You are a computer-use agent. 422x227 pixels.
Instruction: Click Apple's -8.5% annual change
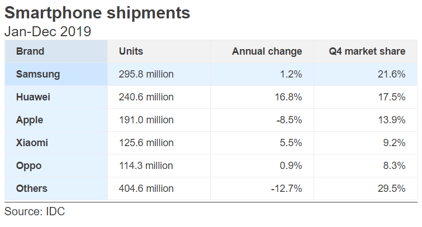click(x=290, y=120)
